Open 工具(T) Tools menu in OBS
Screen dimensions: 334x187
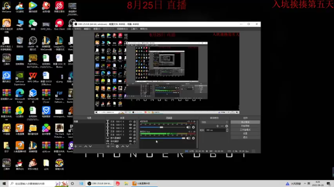(134, 29)
